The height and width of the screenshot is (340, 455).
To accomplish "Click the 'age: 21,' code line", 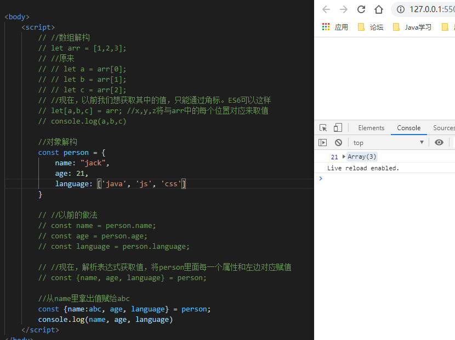I will click(71, 174).
